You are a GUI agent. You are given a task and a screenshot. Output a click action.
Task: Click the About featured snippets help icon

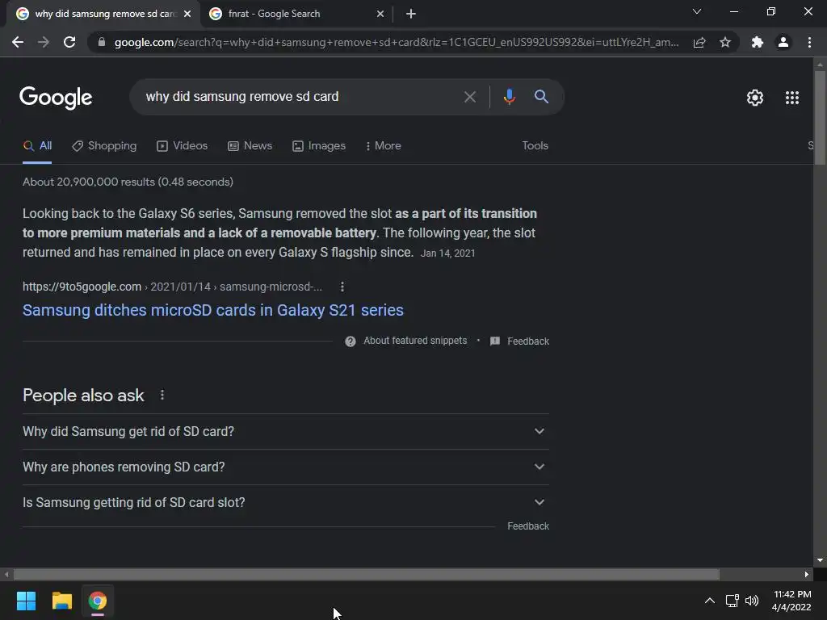tap(351, 341)
